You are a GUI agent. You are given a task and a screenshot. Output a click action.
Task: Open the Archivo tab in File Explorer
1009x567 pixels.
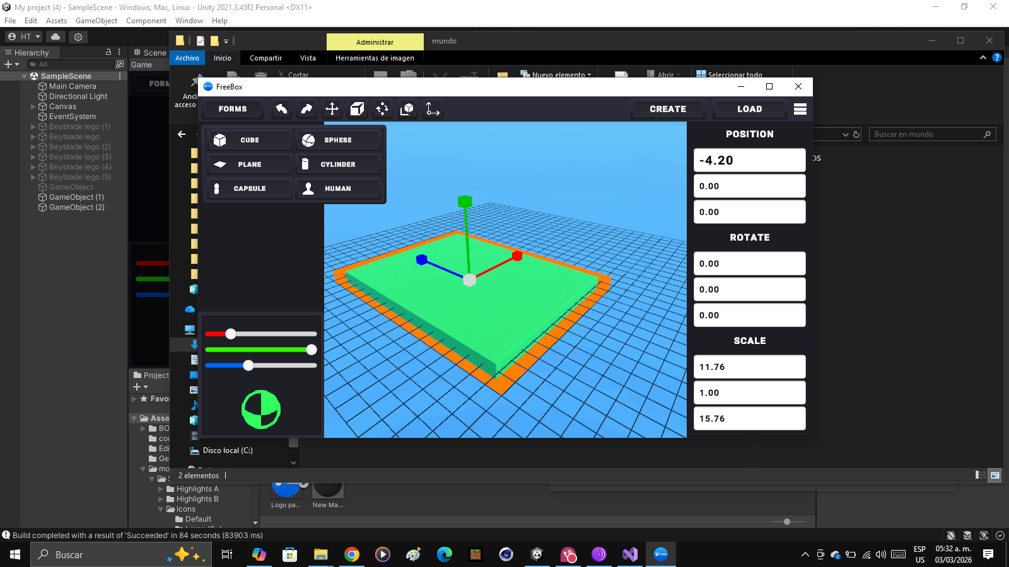187,58
